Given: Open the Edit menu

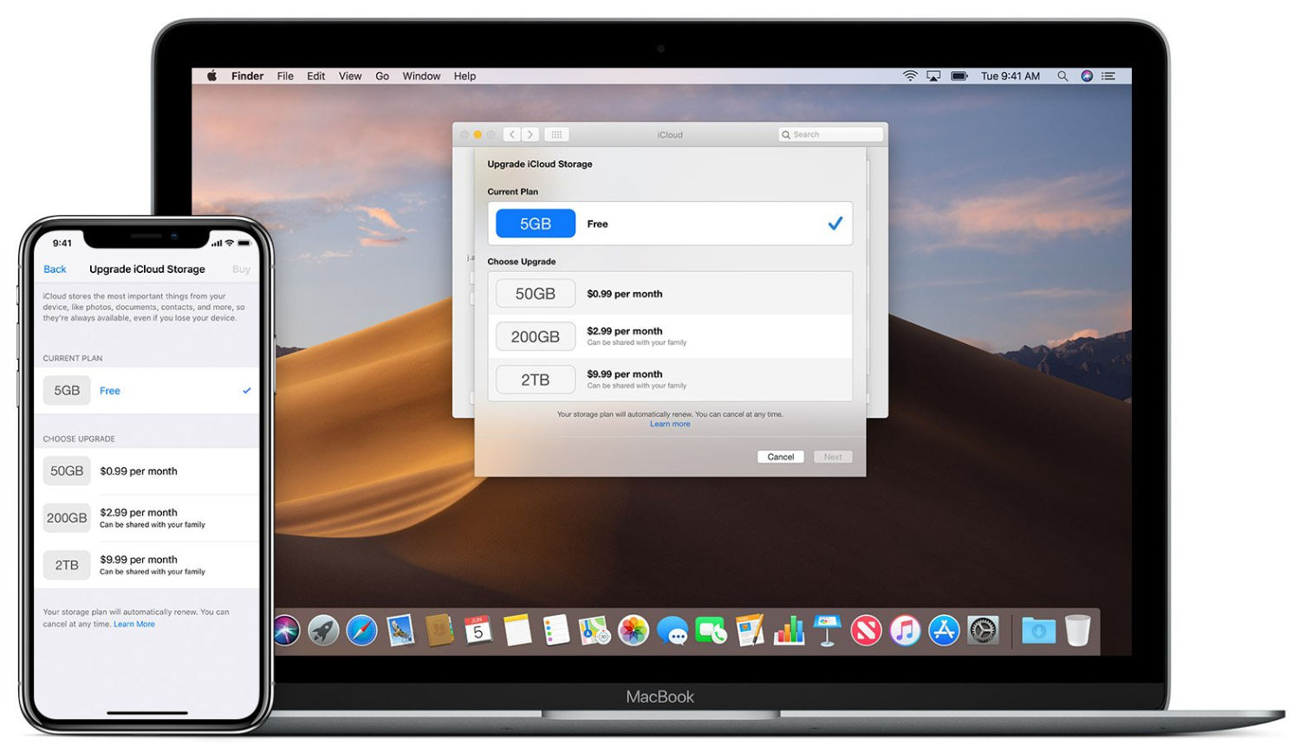Looking at the screenshot, I should pos(316,76).
